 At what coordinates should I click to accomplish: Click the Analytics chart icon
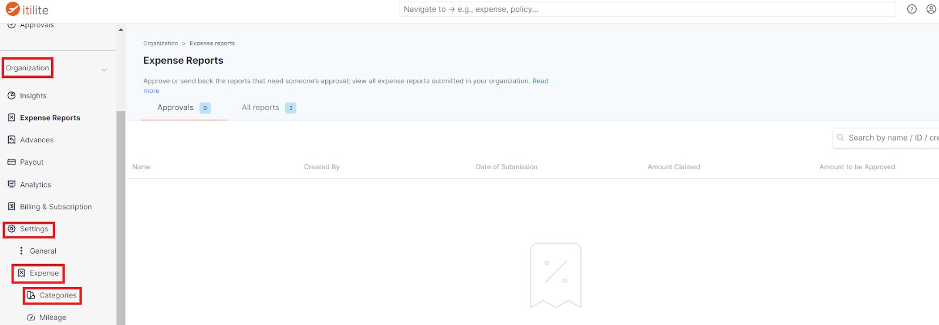tap(11, 184)
